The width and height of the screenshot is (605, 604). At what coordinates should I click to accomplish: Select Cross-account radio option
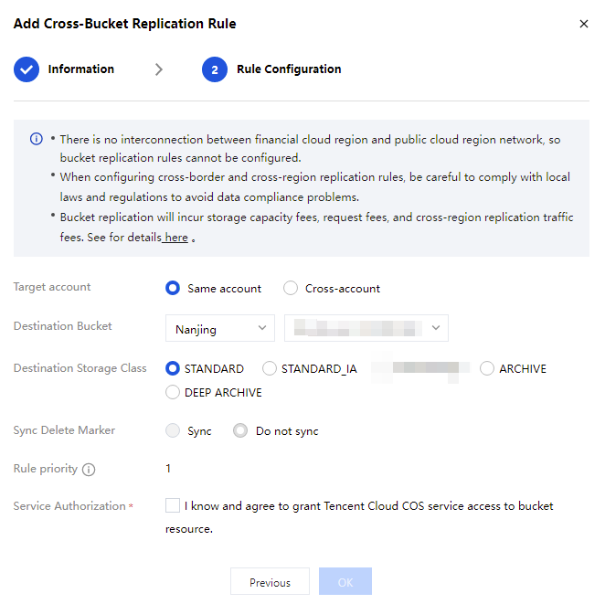[291, 288]
